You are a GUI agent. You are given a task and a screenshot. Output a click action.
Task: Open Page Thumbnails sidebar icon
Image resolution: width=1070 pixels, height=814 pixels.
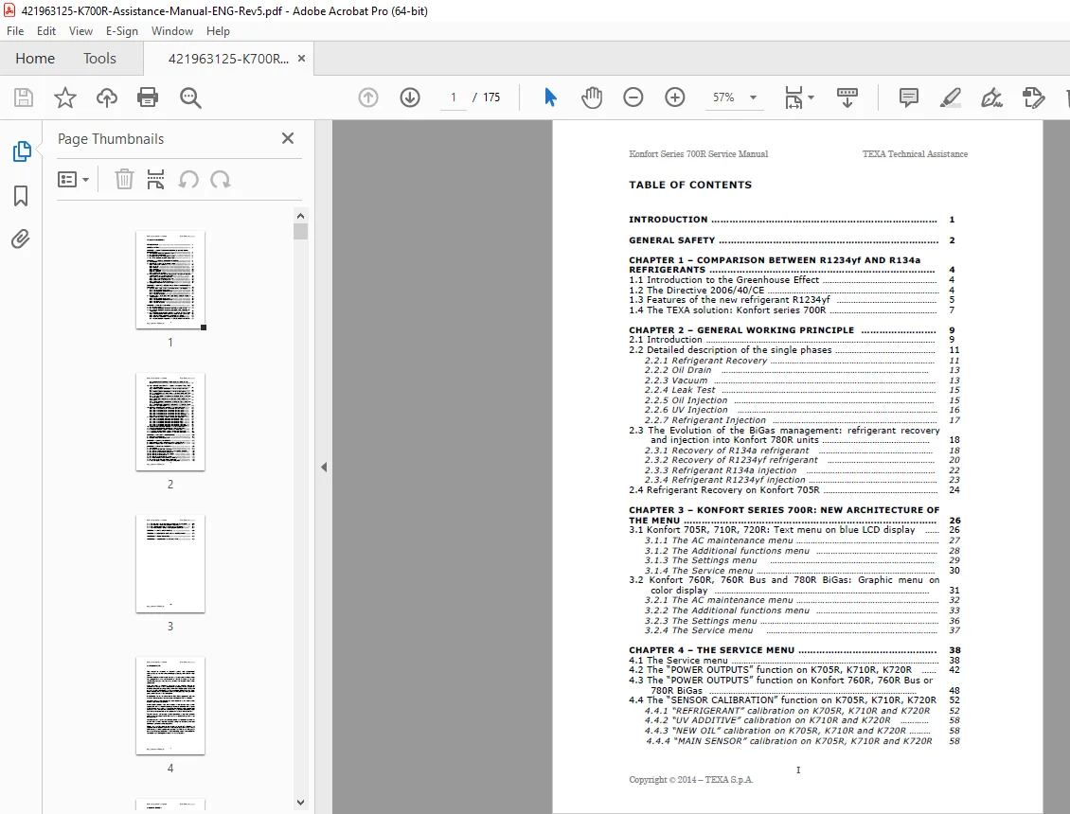tap(21, 151)
